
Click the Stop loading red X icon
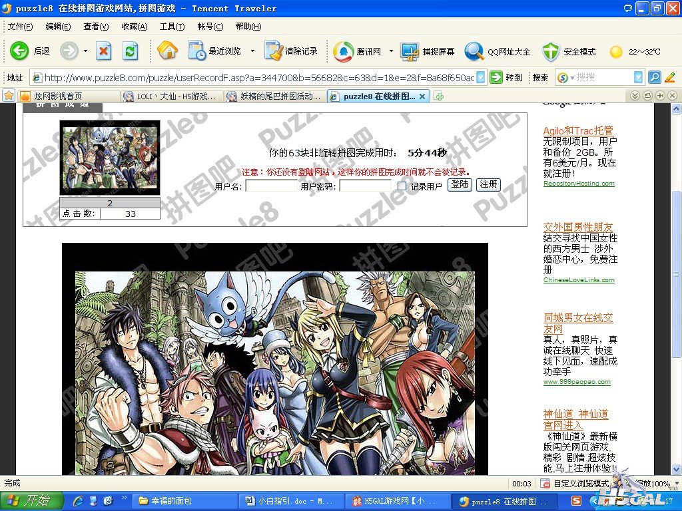[104, 51]
